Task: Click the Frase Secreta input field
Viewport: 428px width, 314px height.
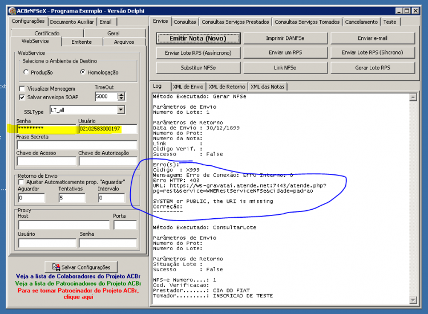Action: tap(77, 145)
